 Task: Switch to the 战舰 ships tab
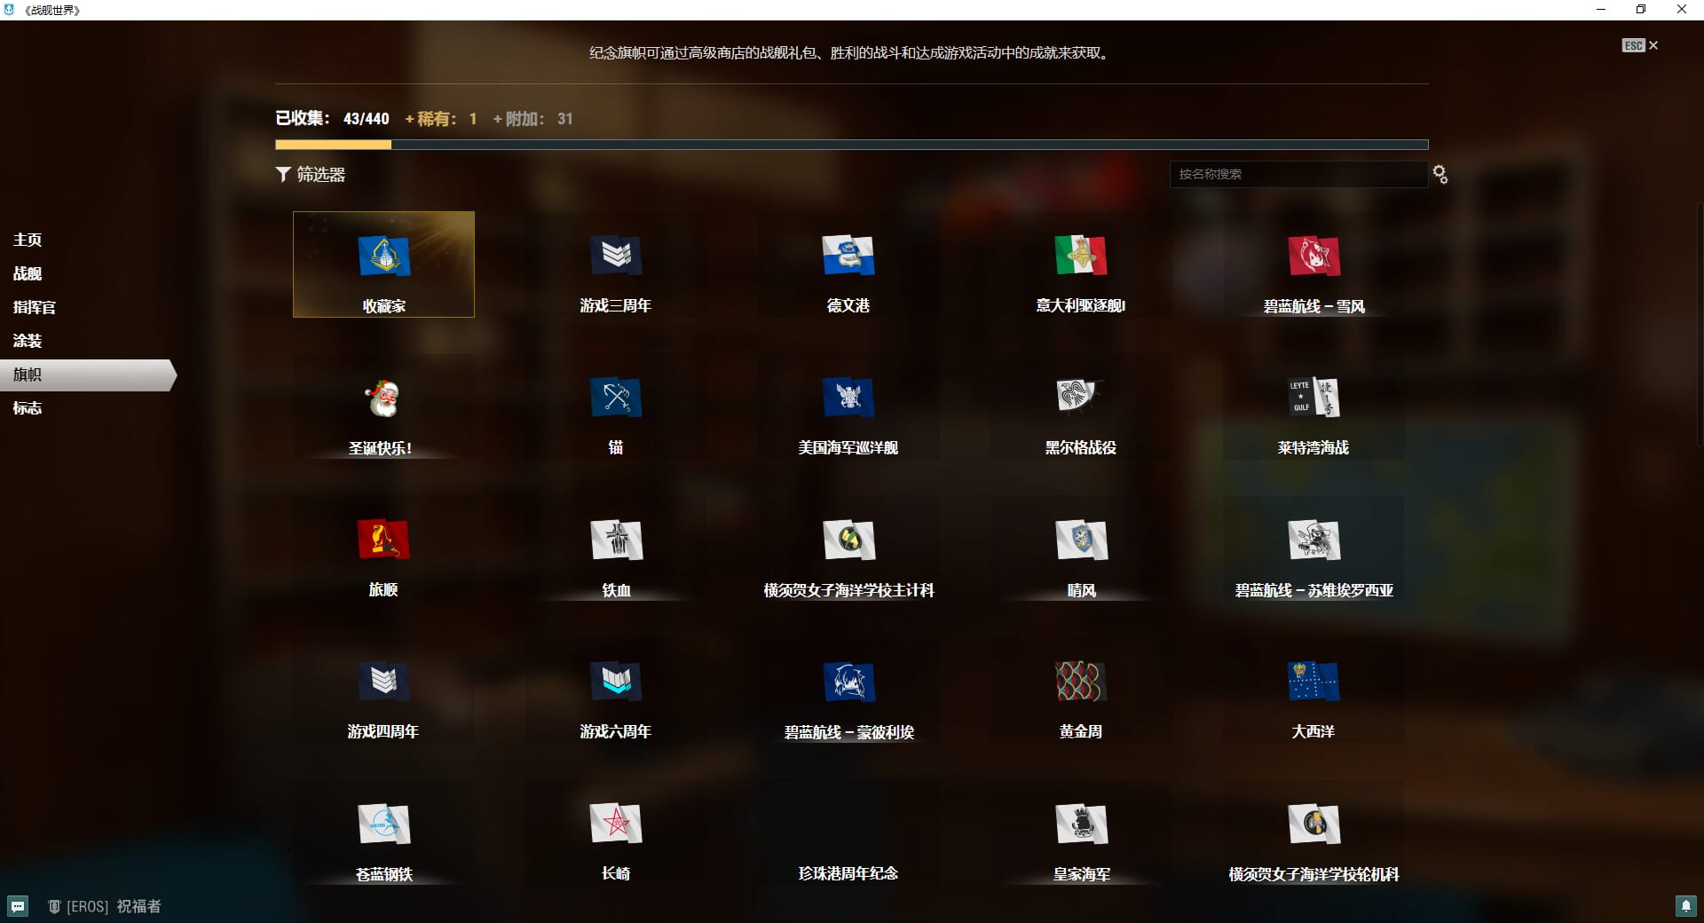click(28, 273)
